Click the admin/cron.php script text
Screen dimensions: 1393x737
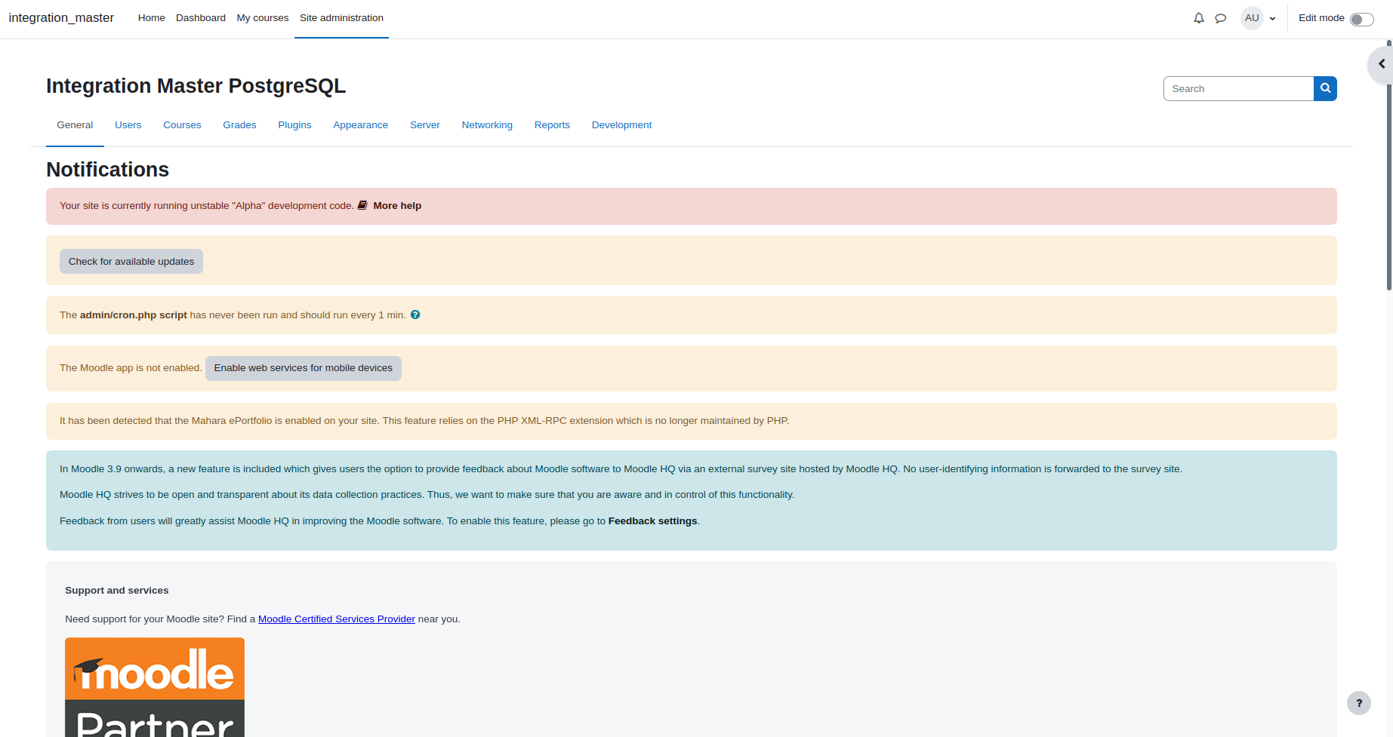coord(134,315)
